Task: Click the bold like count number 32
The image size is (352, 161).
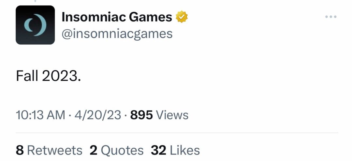Action: (x=158, y=150)
